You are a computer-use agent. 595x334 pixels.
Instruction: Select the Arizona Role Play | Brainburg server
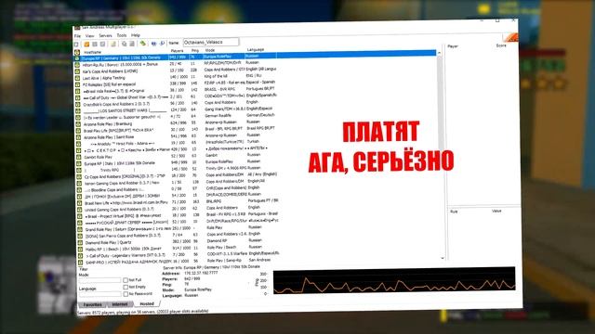108,124
